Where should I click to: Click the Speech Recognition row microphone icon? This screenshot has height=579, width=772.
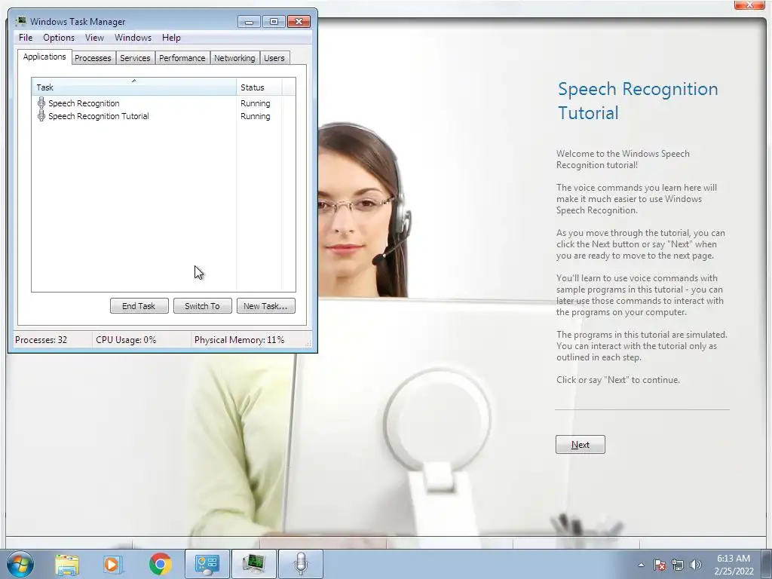tap(41, 103)
